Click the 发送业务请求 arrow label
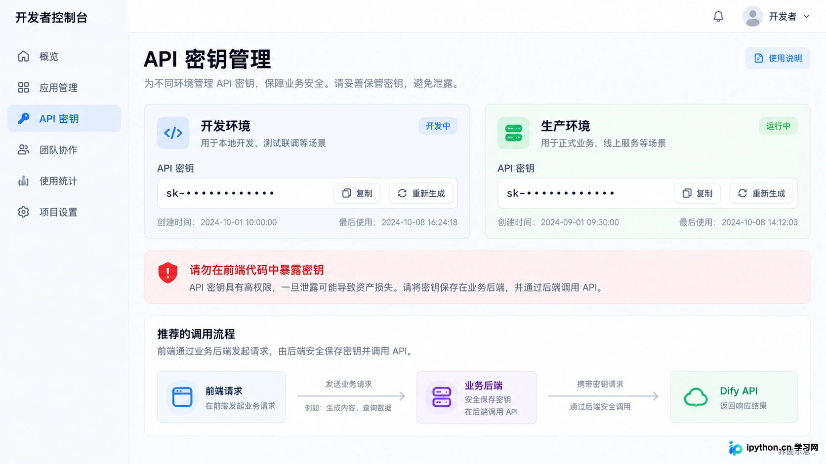This screenshot has width=826, height=464. [349, 384]
